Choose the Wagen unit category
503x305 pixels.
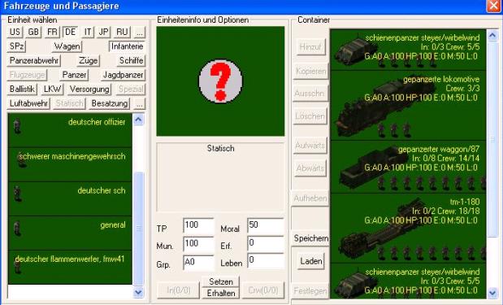point(67,46)
